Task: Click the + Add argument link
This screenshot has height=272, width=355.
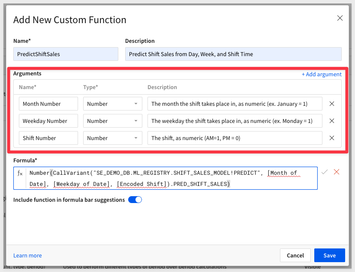Action: tap(322, 74)
